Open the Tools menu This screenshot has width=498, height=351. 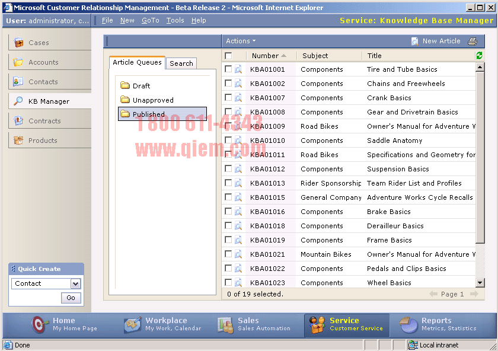click(x=175, y=20)
